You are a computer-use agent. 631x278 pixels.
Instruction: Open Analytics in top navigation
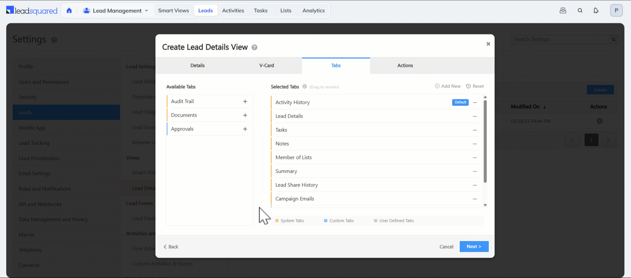click(314, 10)
